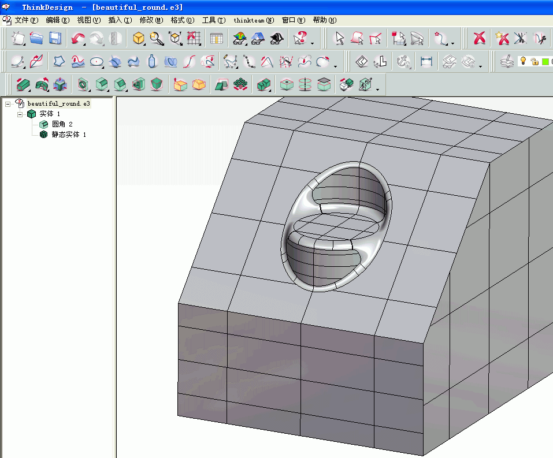Open the 窗口(W) menu
Image resolution: width=553 pixels, height=458 pixels.
[294, 20]
